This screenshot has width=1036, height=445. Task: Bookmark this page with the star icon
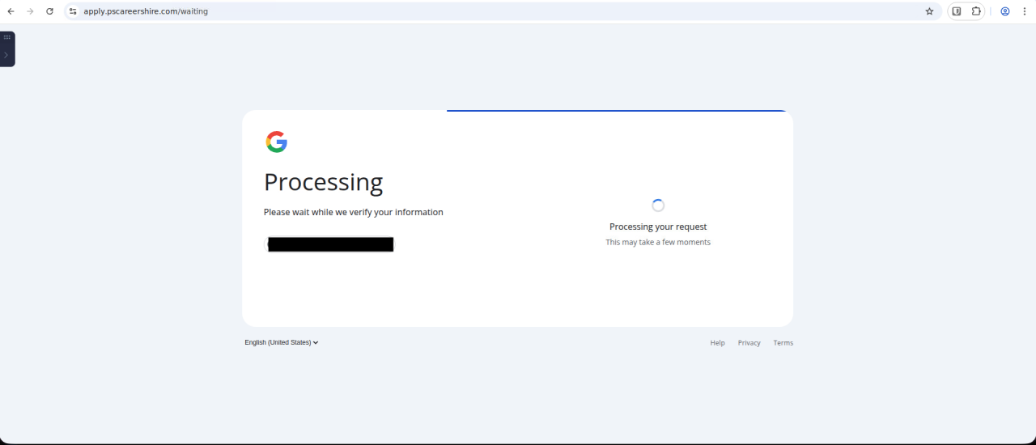coord(929,11)
